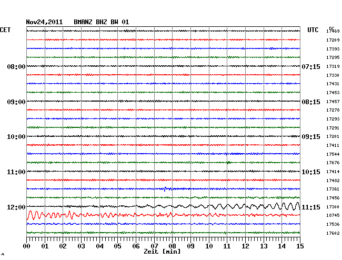Select the 11:00 CET time label
The width and height of the screenshot is (342, 260).
coord(16,172)
